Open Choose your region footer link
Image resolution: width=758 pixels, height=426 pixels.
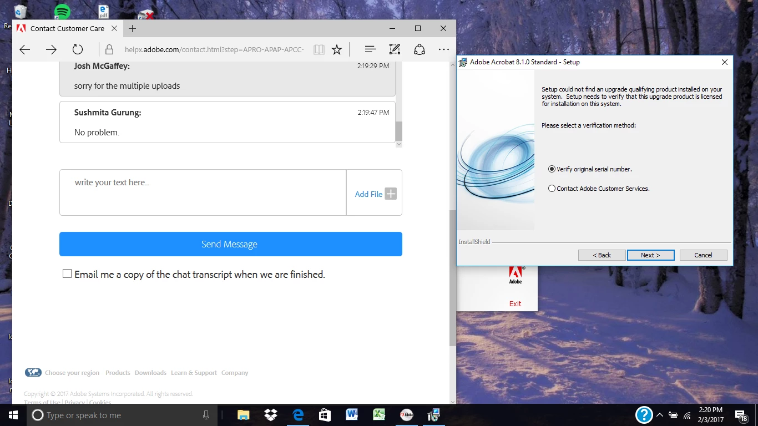pyautogui.click(x=72, y=373)
